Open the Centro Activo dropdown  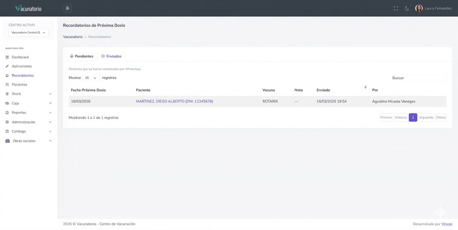(x=29, y=33)
